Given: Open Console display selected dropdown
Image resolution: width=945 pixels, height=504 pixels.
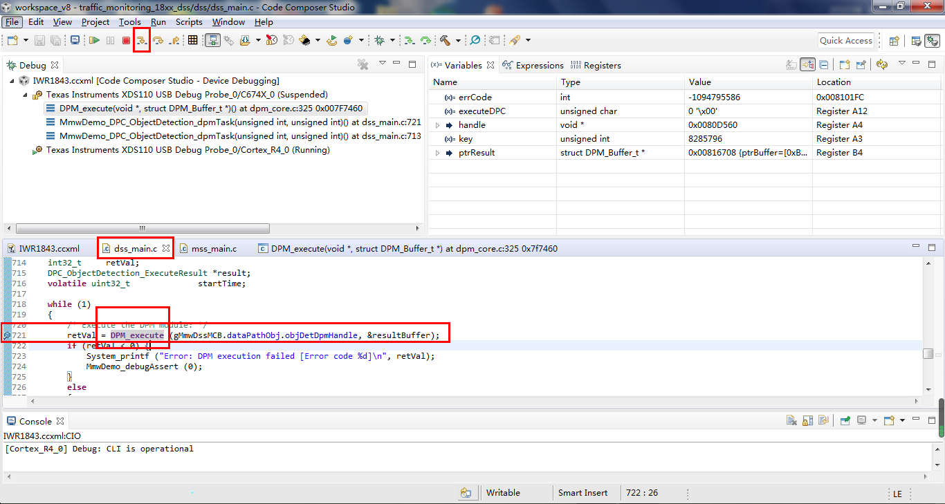Looking at the screenshot, I should [874, 420].
